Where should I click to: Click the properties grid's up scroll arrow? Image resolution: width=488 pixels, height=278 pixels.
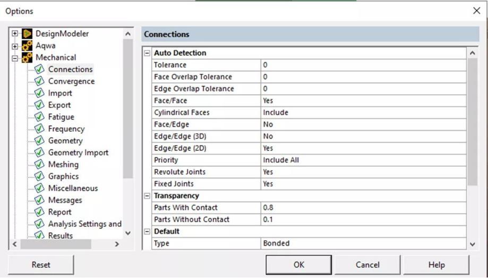tap(473, 53)
